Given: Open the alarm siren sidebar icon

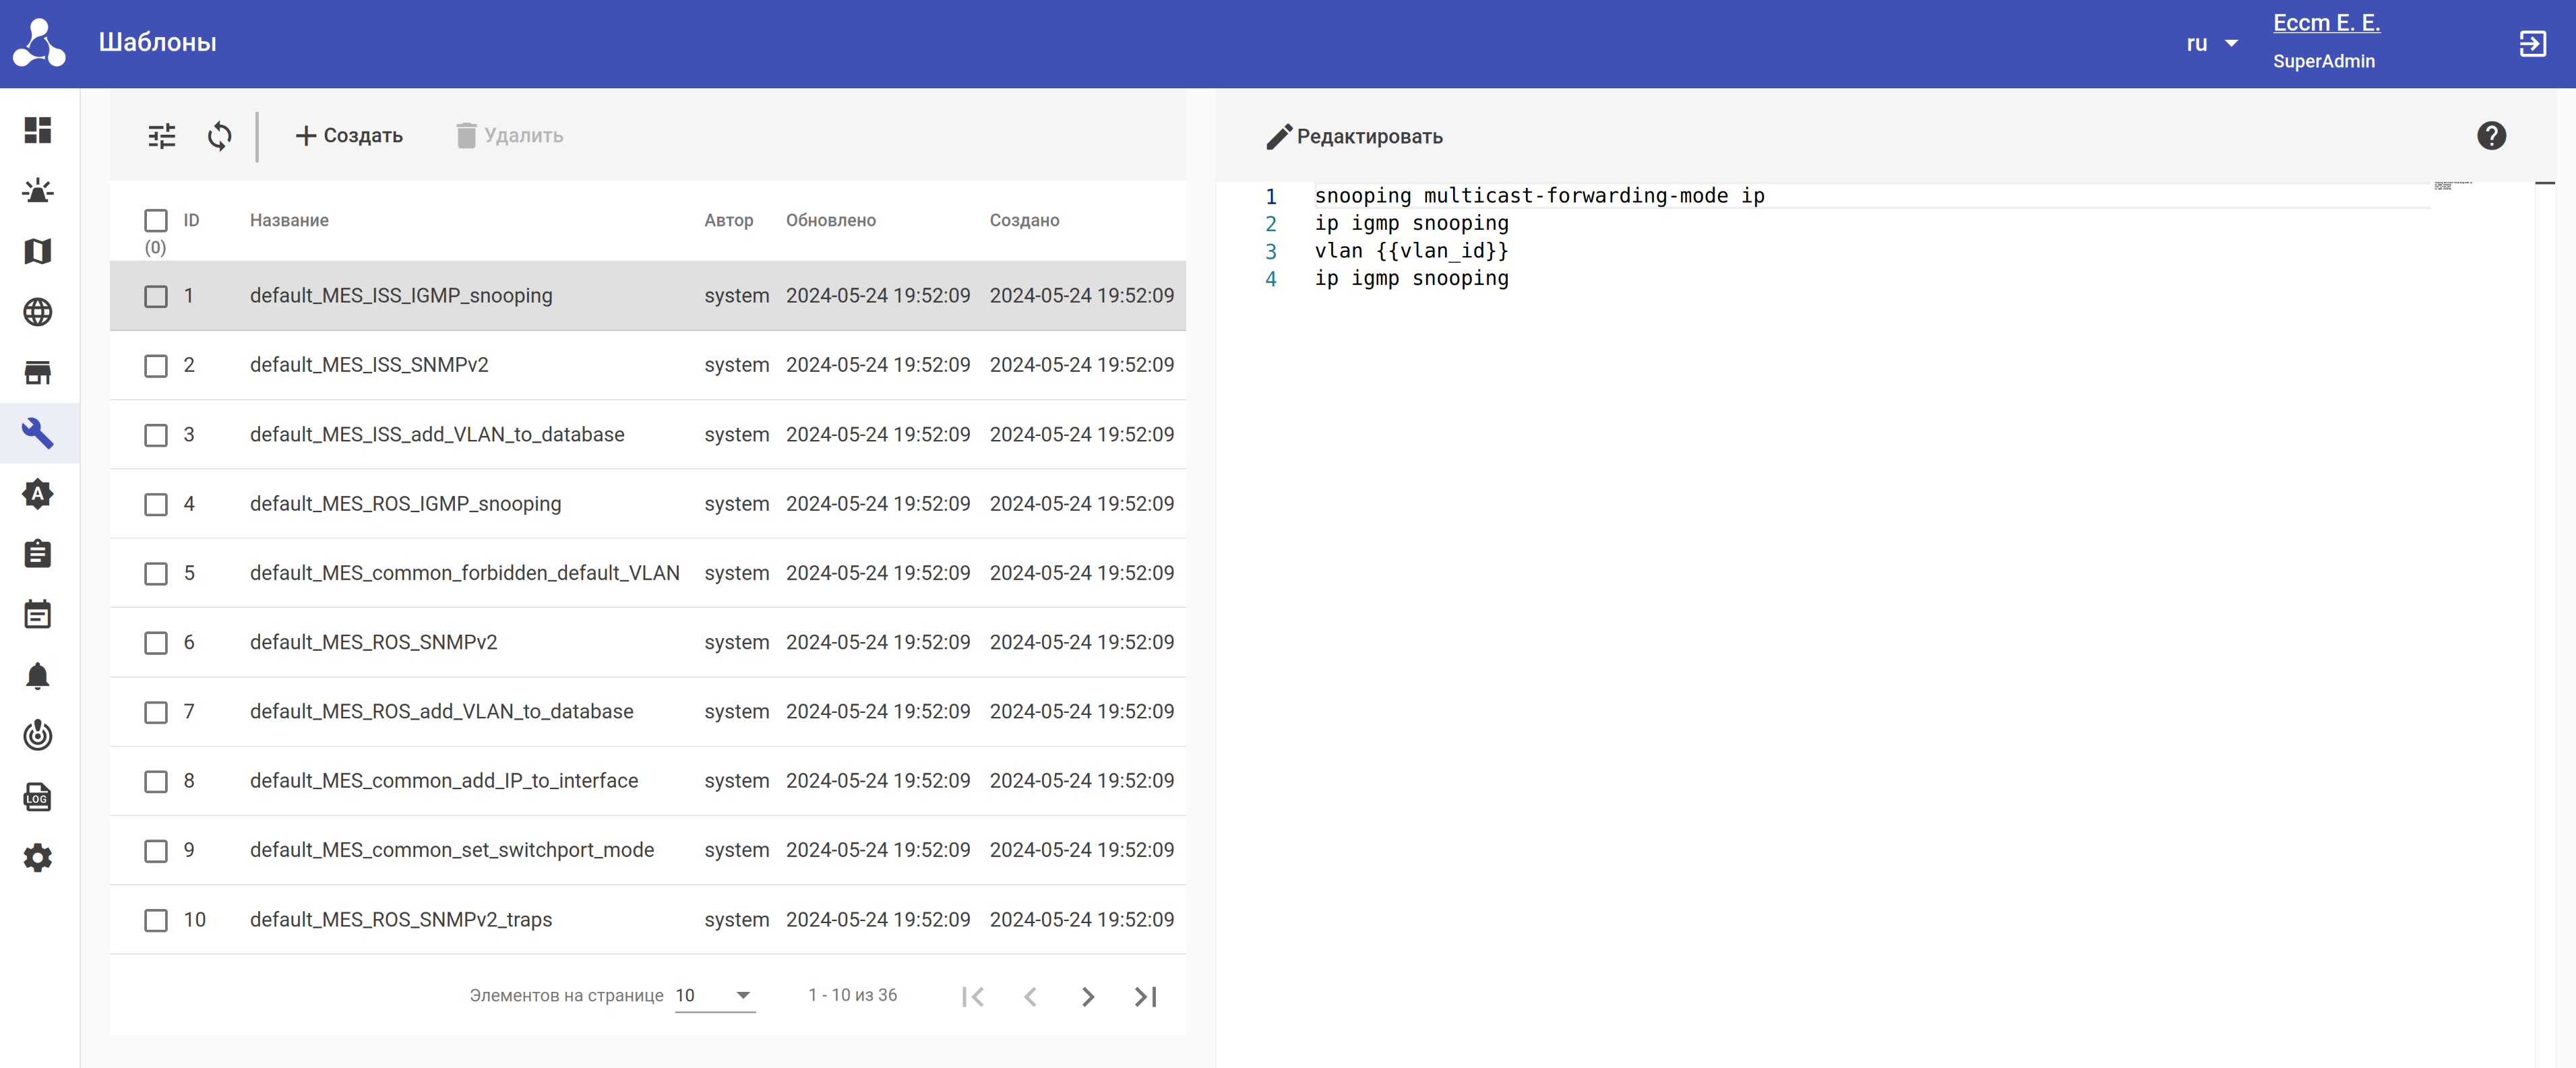Looking at the screenshot, I should tap(38, 191).
